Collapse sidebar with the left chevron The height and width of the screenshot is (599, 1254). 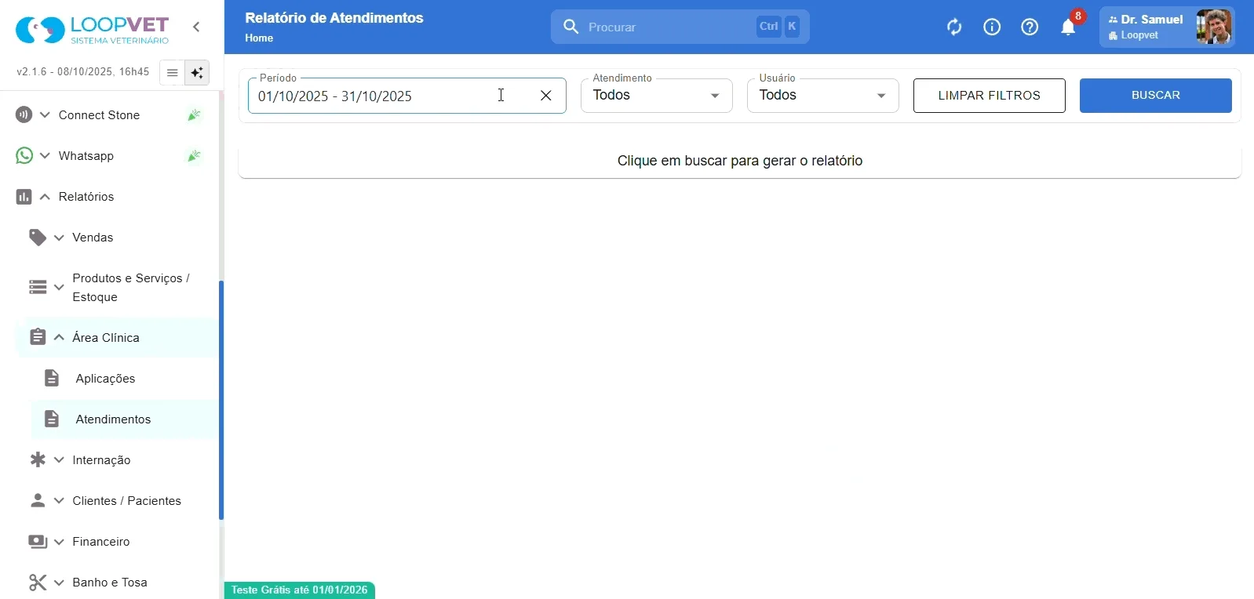[196, 27]
